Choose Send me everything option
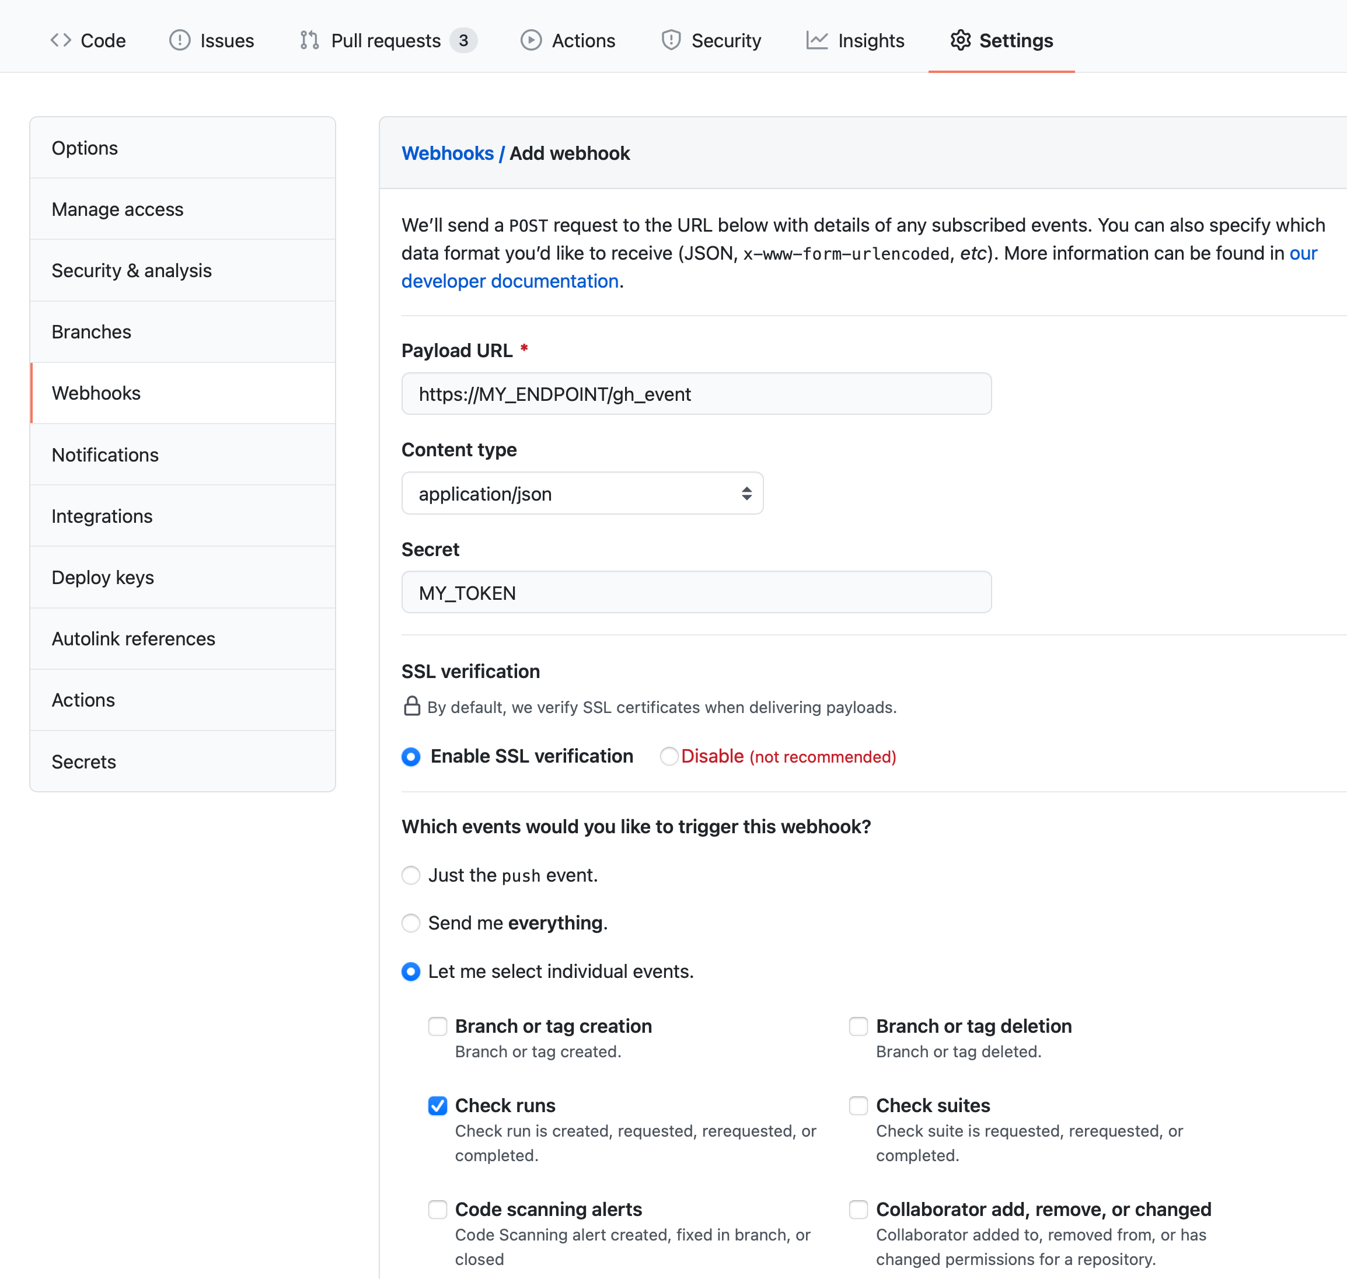The image size is (1347, 1279). coord(411,923)
